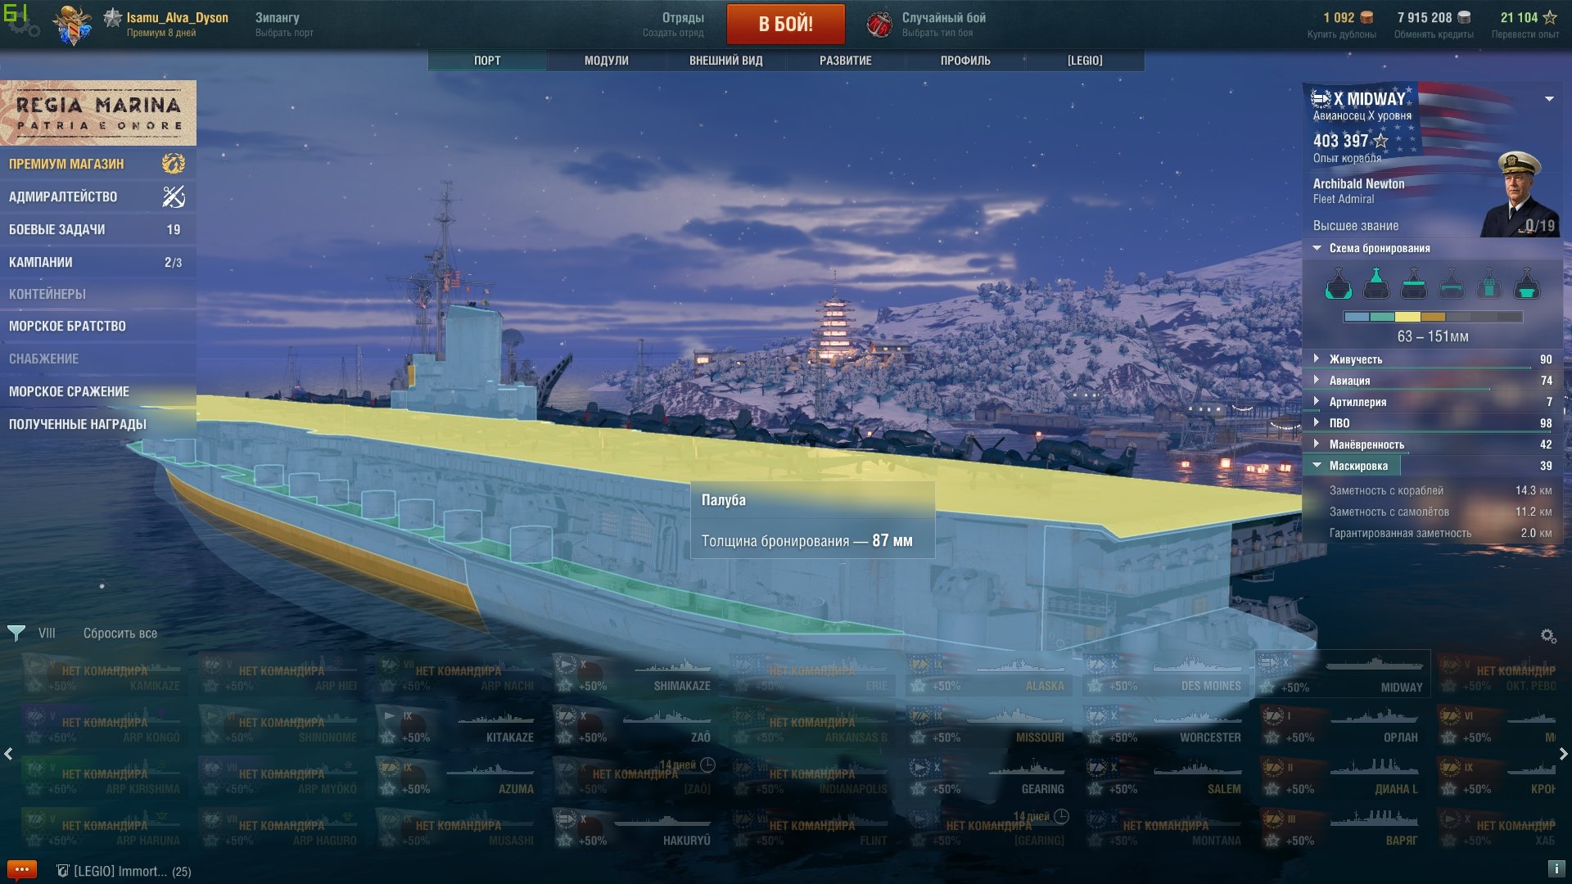Open Премиум магазин coin icon
Screen dimensions: 1572x884
[x=174, y=164]
